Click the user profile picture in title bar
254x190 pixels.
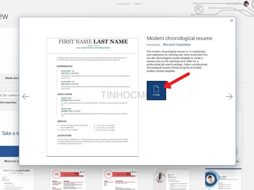246,4
